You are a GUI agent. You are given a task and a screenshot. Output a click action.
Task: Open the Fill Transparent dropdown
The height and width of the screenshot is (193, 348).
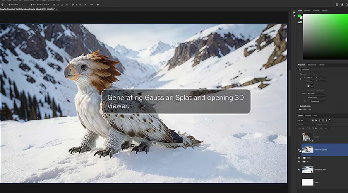[x=317, y=101]
